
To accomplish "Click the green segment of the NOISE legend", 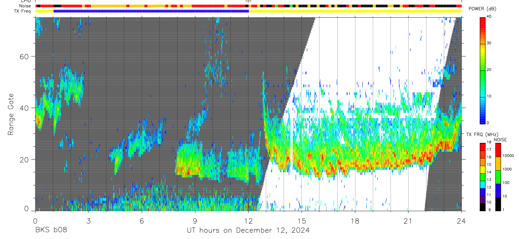I will 498,177.
